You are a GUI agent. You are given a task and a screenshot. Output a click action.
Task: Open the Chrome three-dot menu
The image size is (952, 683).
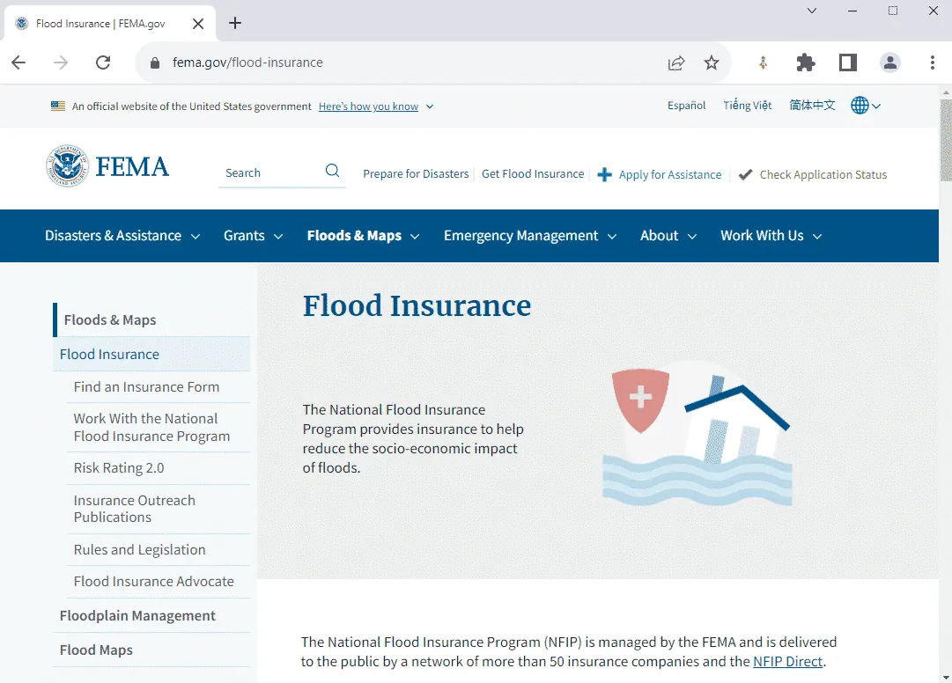(x=933, y=62)
